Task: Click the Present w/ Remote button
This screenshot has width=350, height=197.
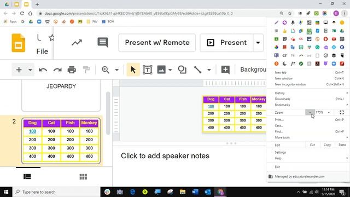Action: tap(157, 43)
